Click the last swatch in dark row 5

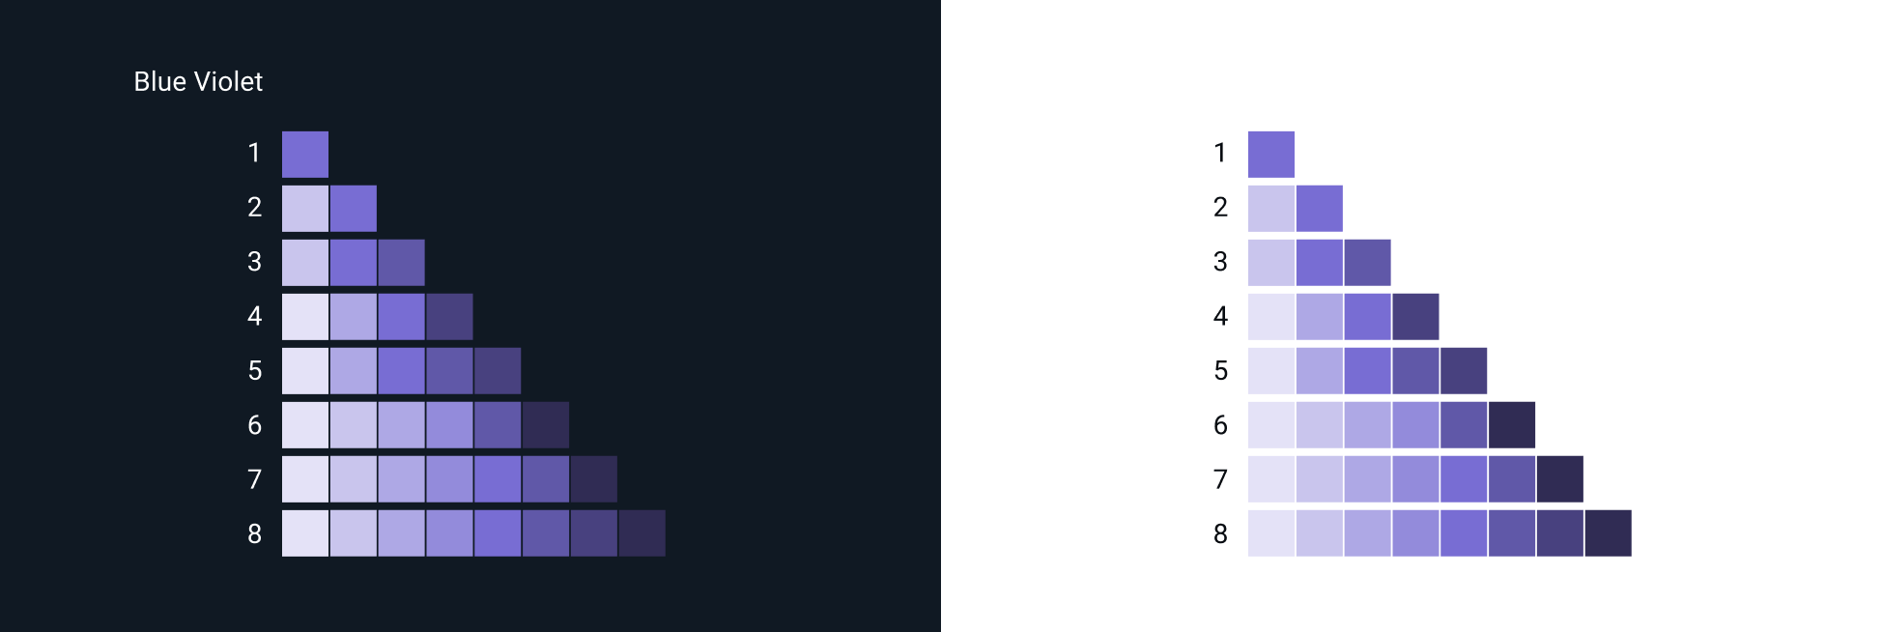(498, 371)
